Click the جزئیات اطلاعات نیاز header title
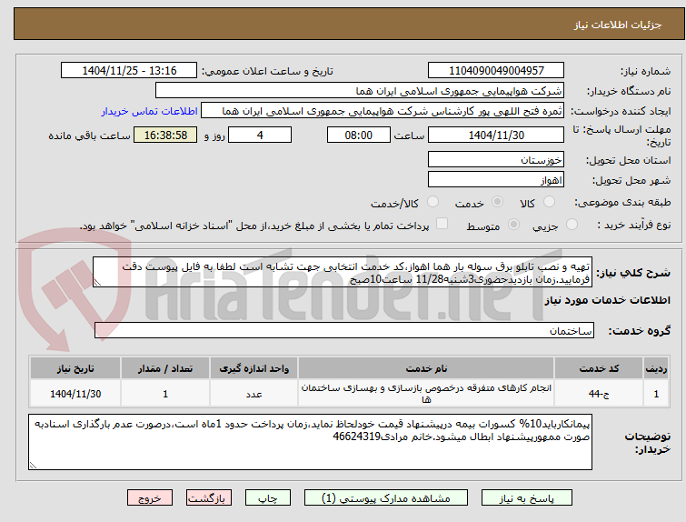The width and height of the screenshot is (686, 522). [617, 25]
